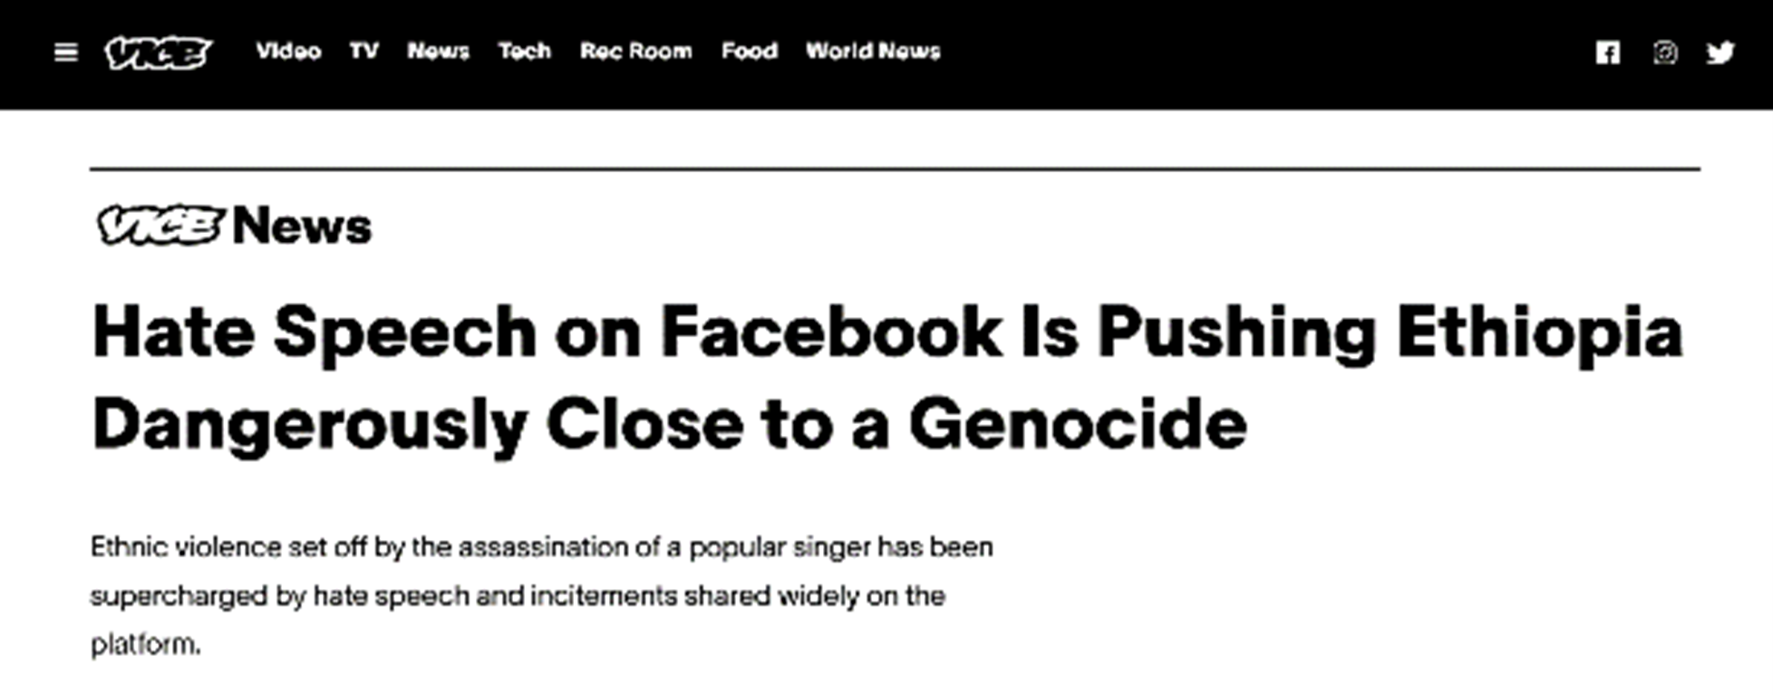Viewport: 1773px width, 695px height.
Task: Open VICE's Instagram page icon
Action: coord(1664,53)
